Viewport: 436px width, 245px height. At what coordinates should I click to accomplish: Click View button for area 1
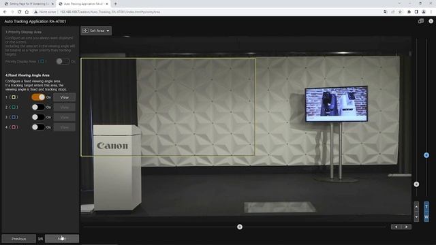point(64,97)
